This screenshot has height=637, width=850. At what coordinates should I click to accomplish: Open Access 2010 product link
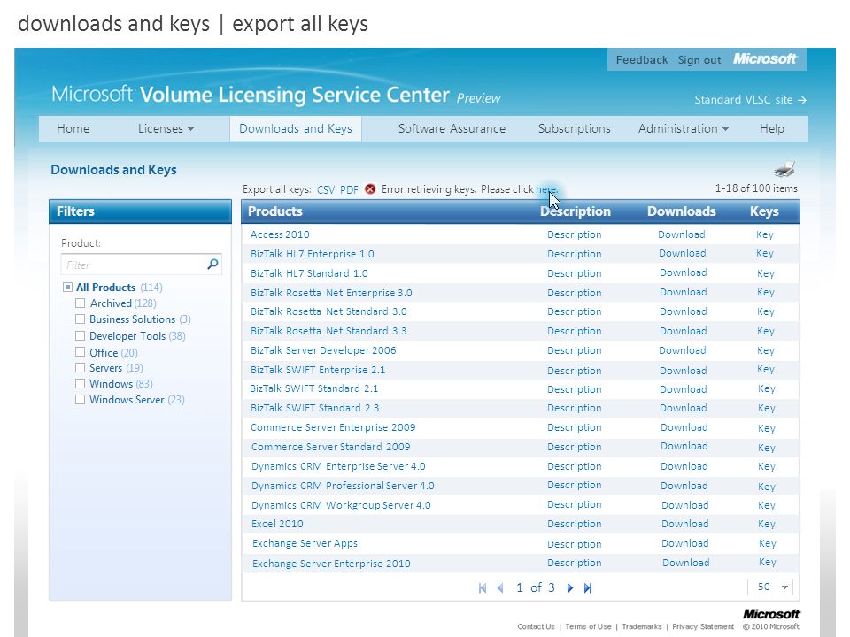[x=280, y=234]
